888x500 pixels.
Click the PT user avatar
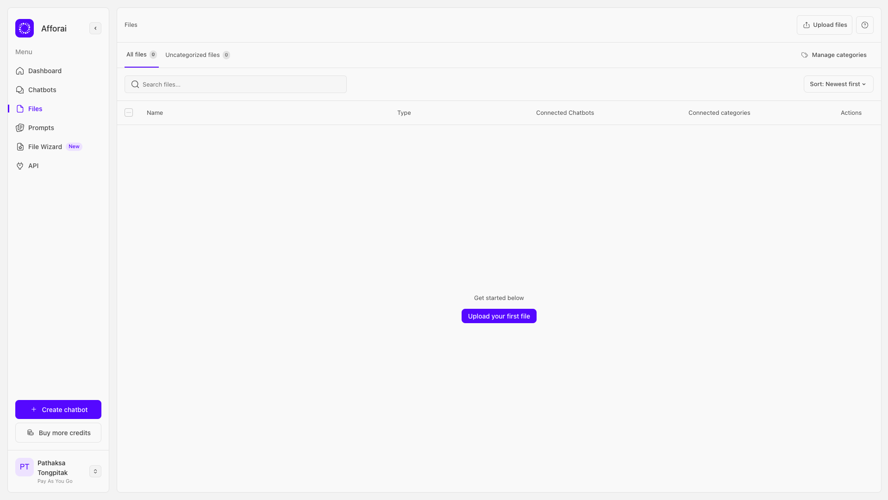pyautogui.click(x=25, y=467)
